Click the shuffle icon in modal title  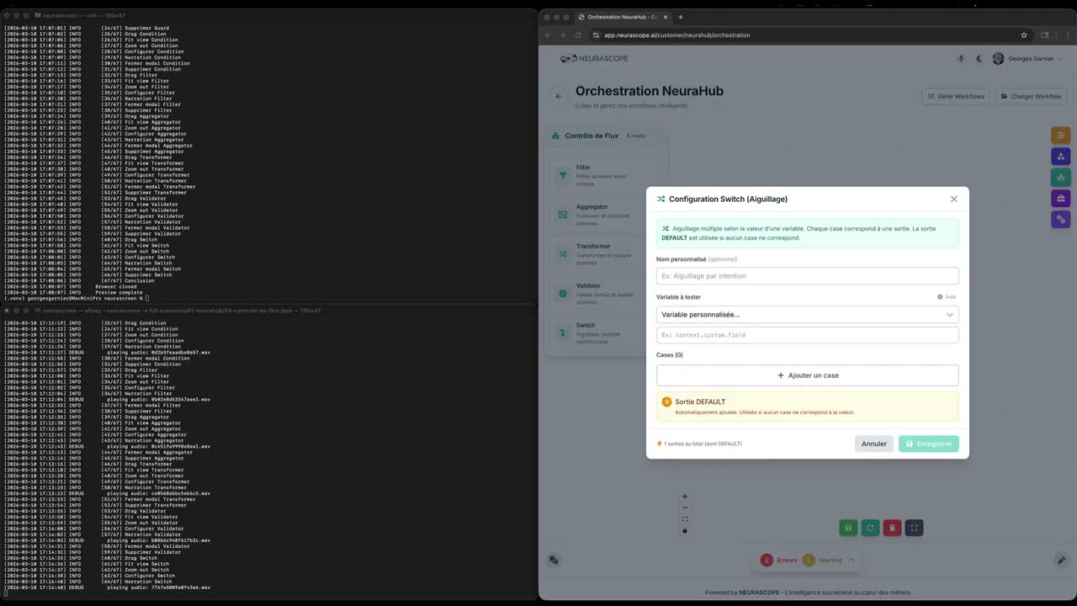661,199
